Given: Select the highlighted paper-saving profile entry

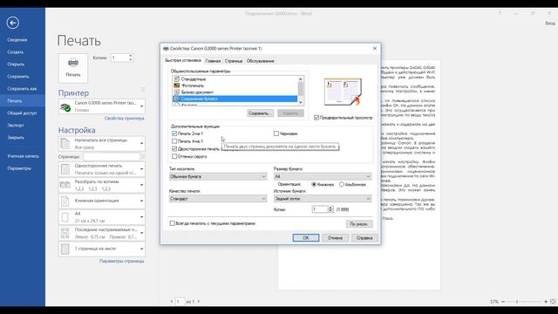Looking at the screenshot, I should [235, 99].
